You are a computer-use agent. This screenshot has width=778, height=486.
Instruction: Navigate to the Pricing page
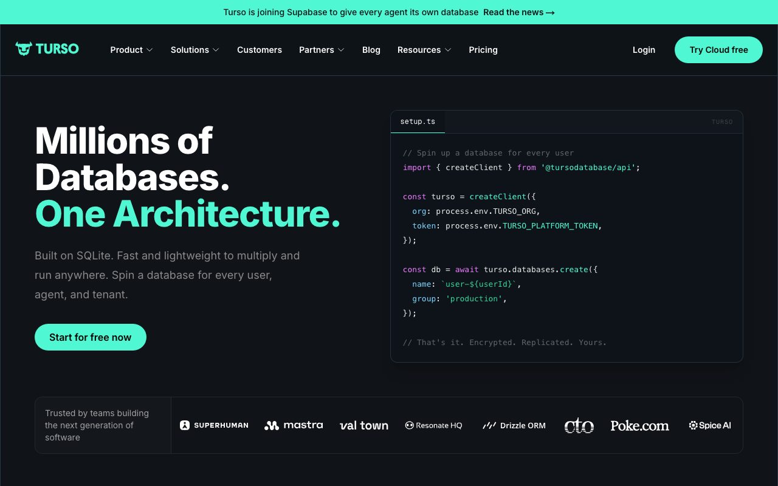point(483,50)
